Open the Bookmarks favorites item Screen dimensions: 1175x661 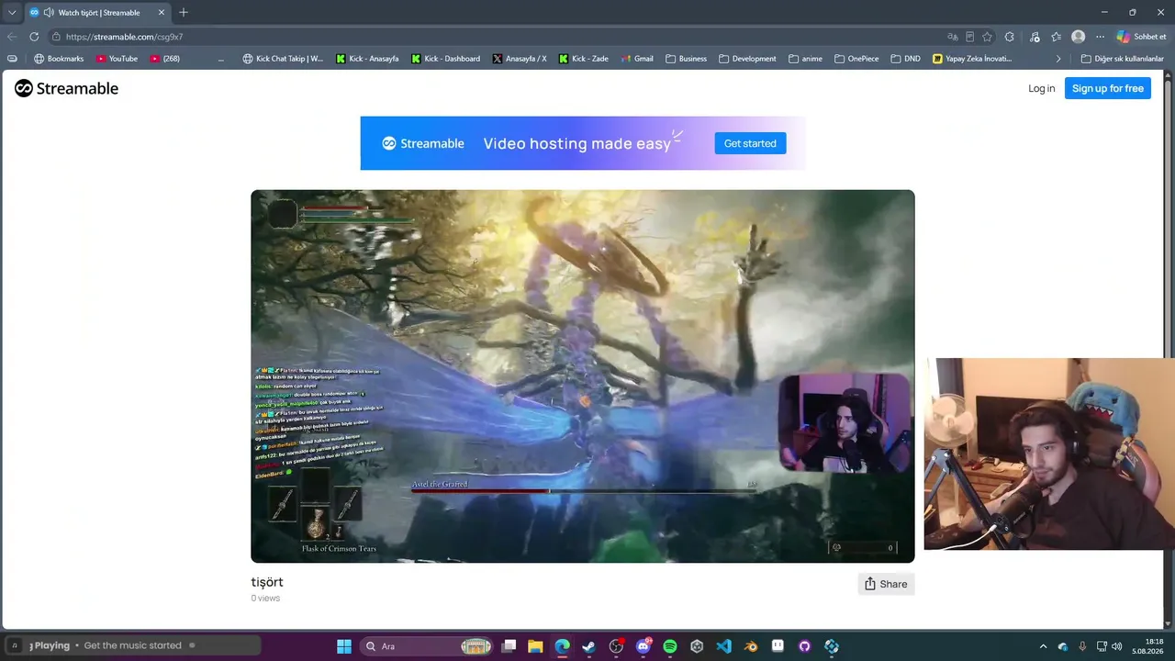click(x=58, y=59)
